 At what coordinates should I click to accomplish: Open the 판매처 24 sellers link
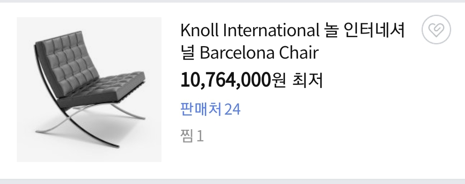tap(210, 109)
